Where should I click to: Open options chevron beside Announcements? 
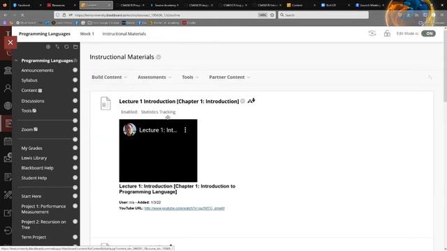[75, 70]
